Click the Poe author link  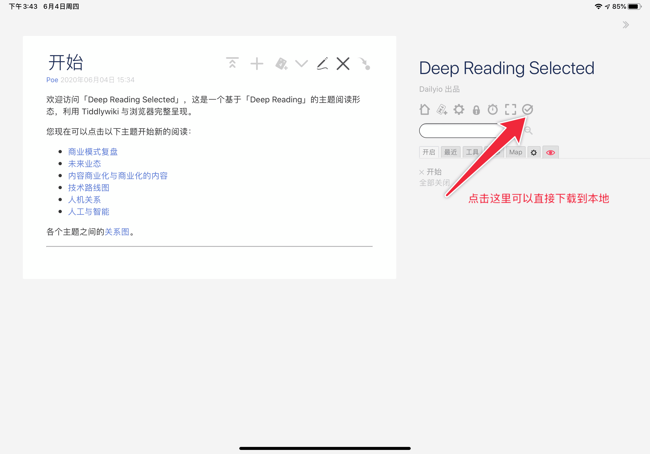tap(52, 80)
